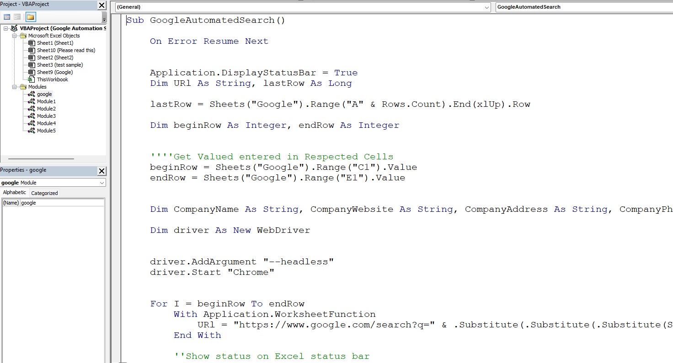The image size is (673, 363).
Task: Click the (Name) property value field
Action: pos(62,203)
